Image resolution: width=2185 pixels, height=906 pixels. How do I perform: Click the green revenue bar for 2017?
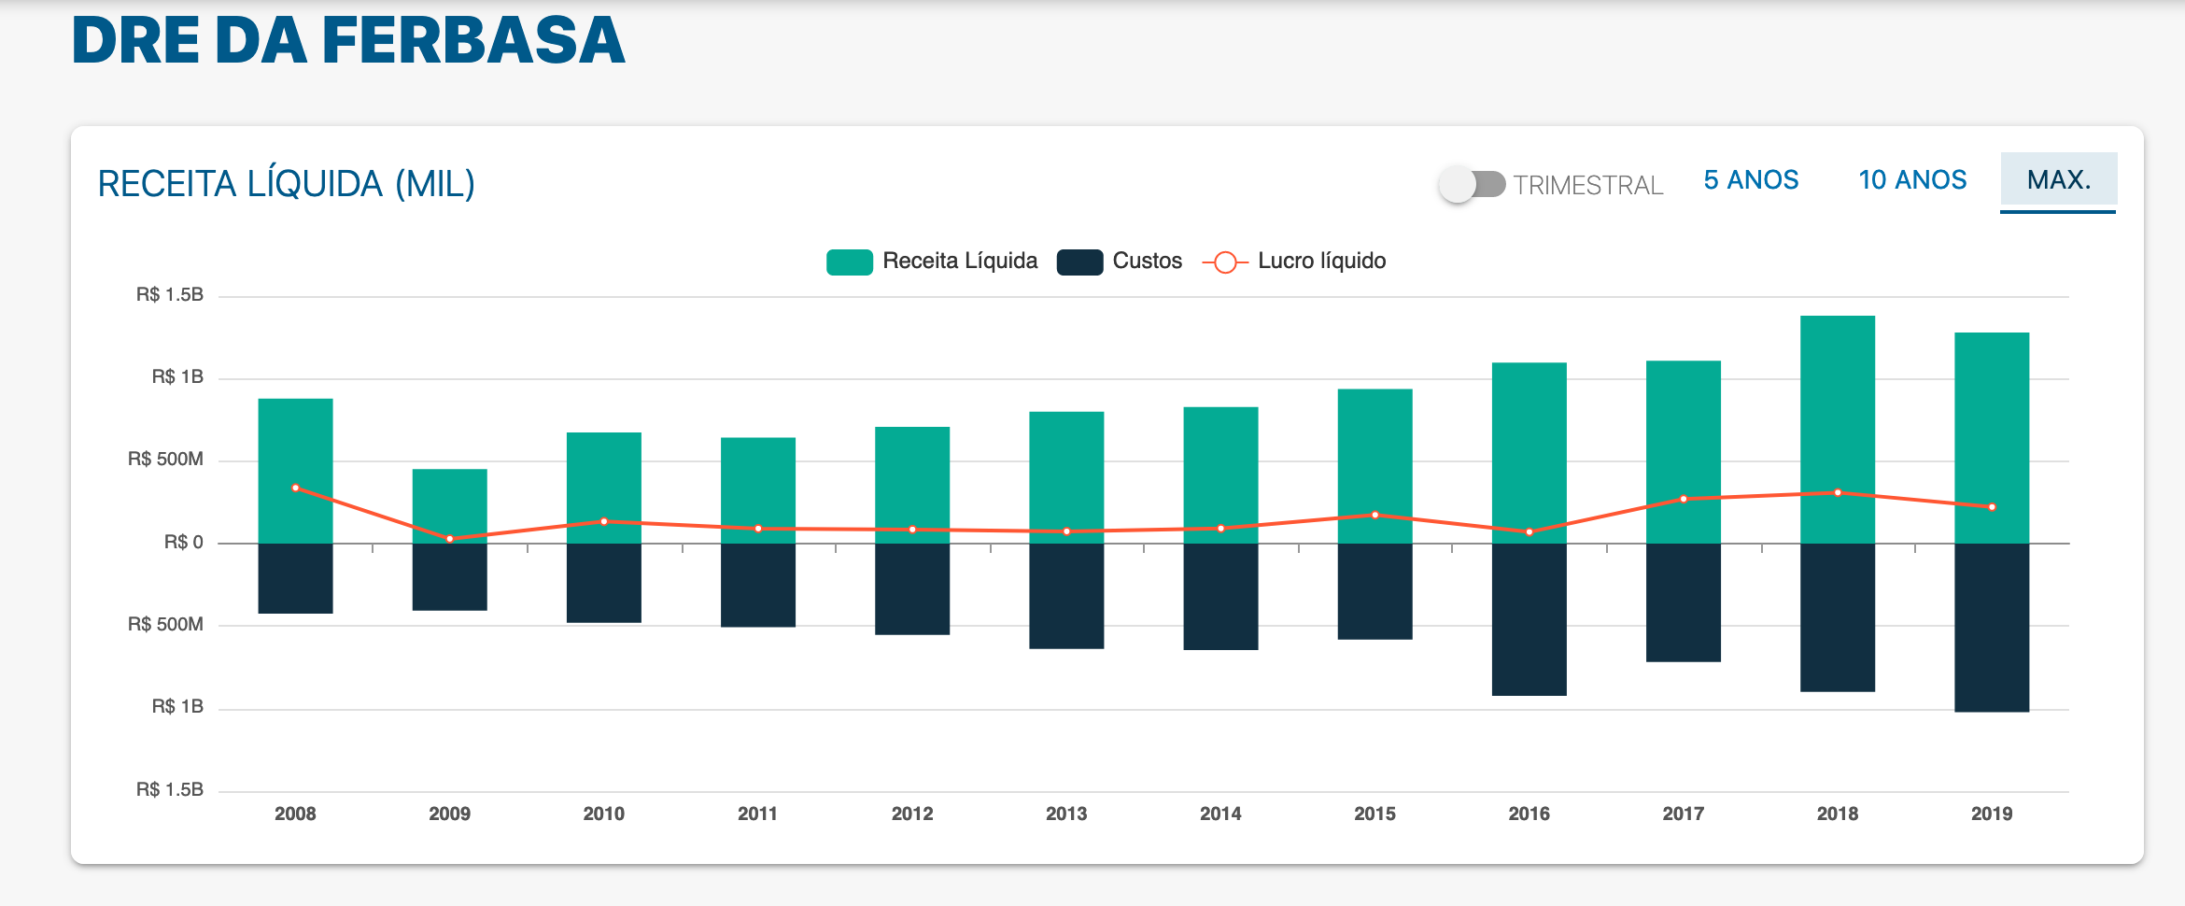tap(1684, 452)
